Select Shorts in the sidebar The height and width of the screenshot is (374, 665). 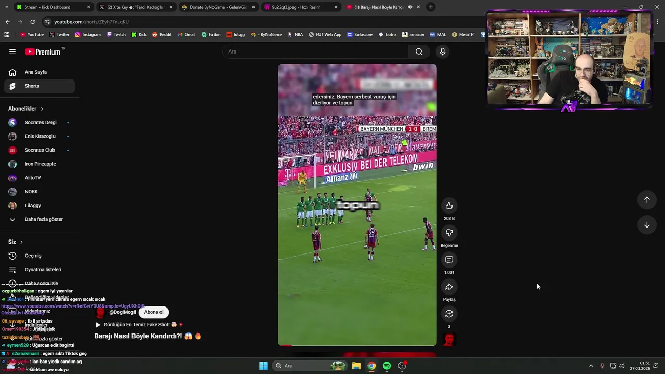coord(39,86)
